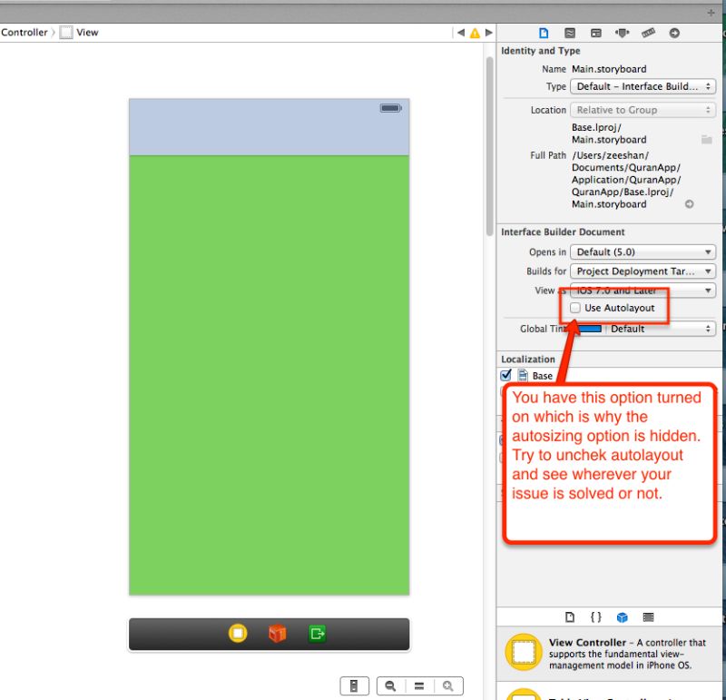The image size is (726, 700).
Task: Enable the Use Autolayout checkbox
Action: tap(575, 308)
